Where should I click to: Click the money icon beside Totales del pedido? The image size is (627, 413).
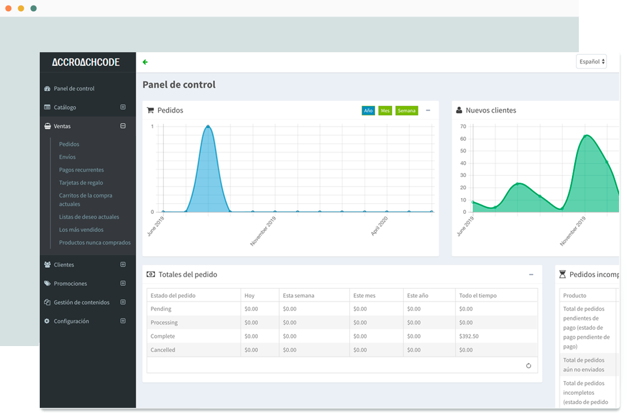tap(151, 275)
